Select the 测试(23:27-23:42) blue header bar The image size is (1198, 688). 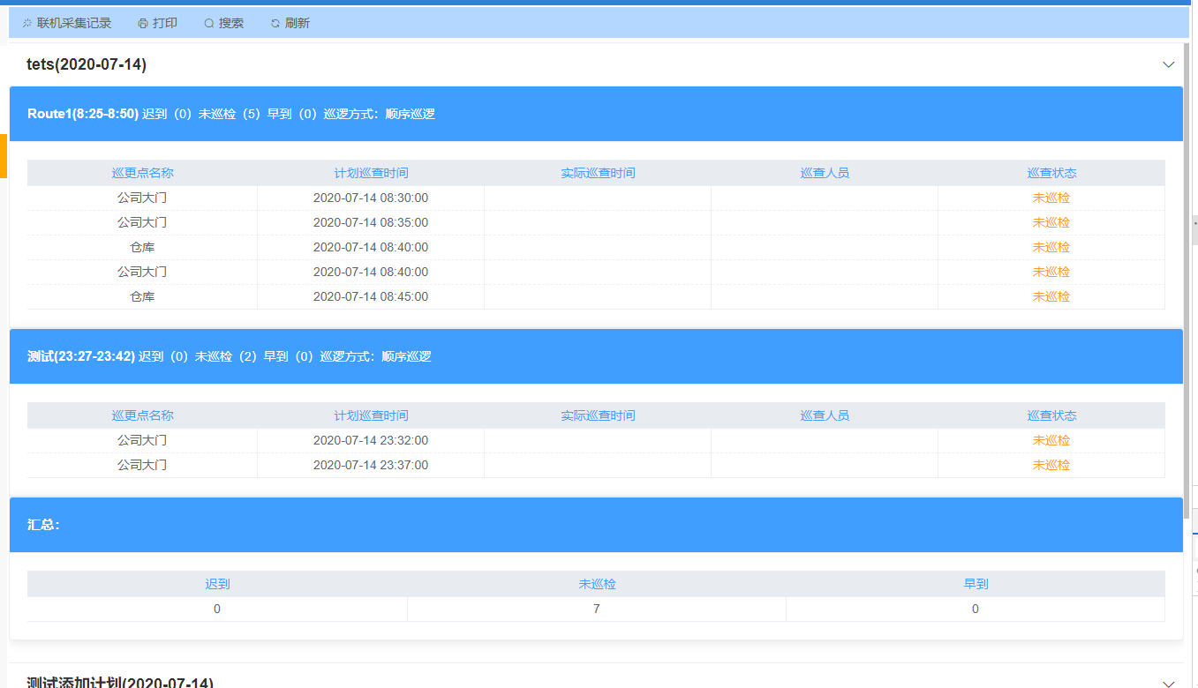coord(596,356)
